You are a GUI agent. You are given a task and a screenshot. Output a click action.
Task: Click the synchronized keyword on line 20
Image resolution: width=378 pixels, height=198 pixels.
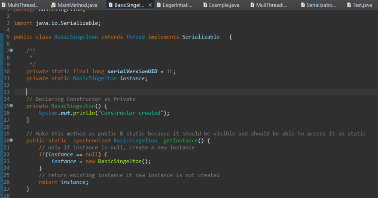pos(92,141)
